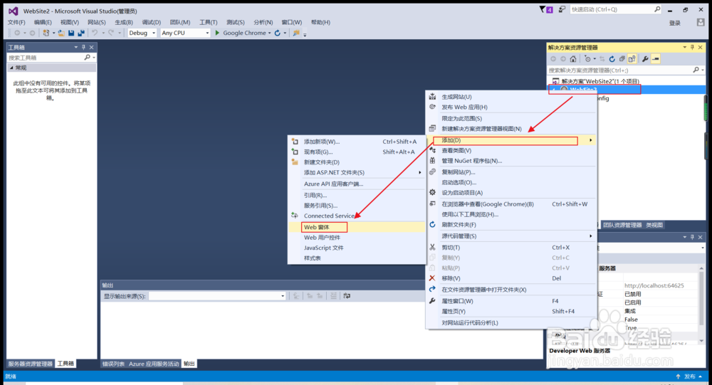
Task: Switch to 团队资源管理器 tab
Action: coord(622,225)
